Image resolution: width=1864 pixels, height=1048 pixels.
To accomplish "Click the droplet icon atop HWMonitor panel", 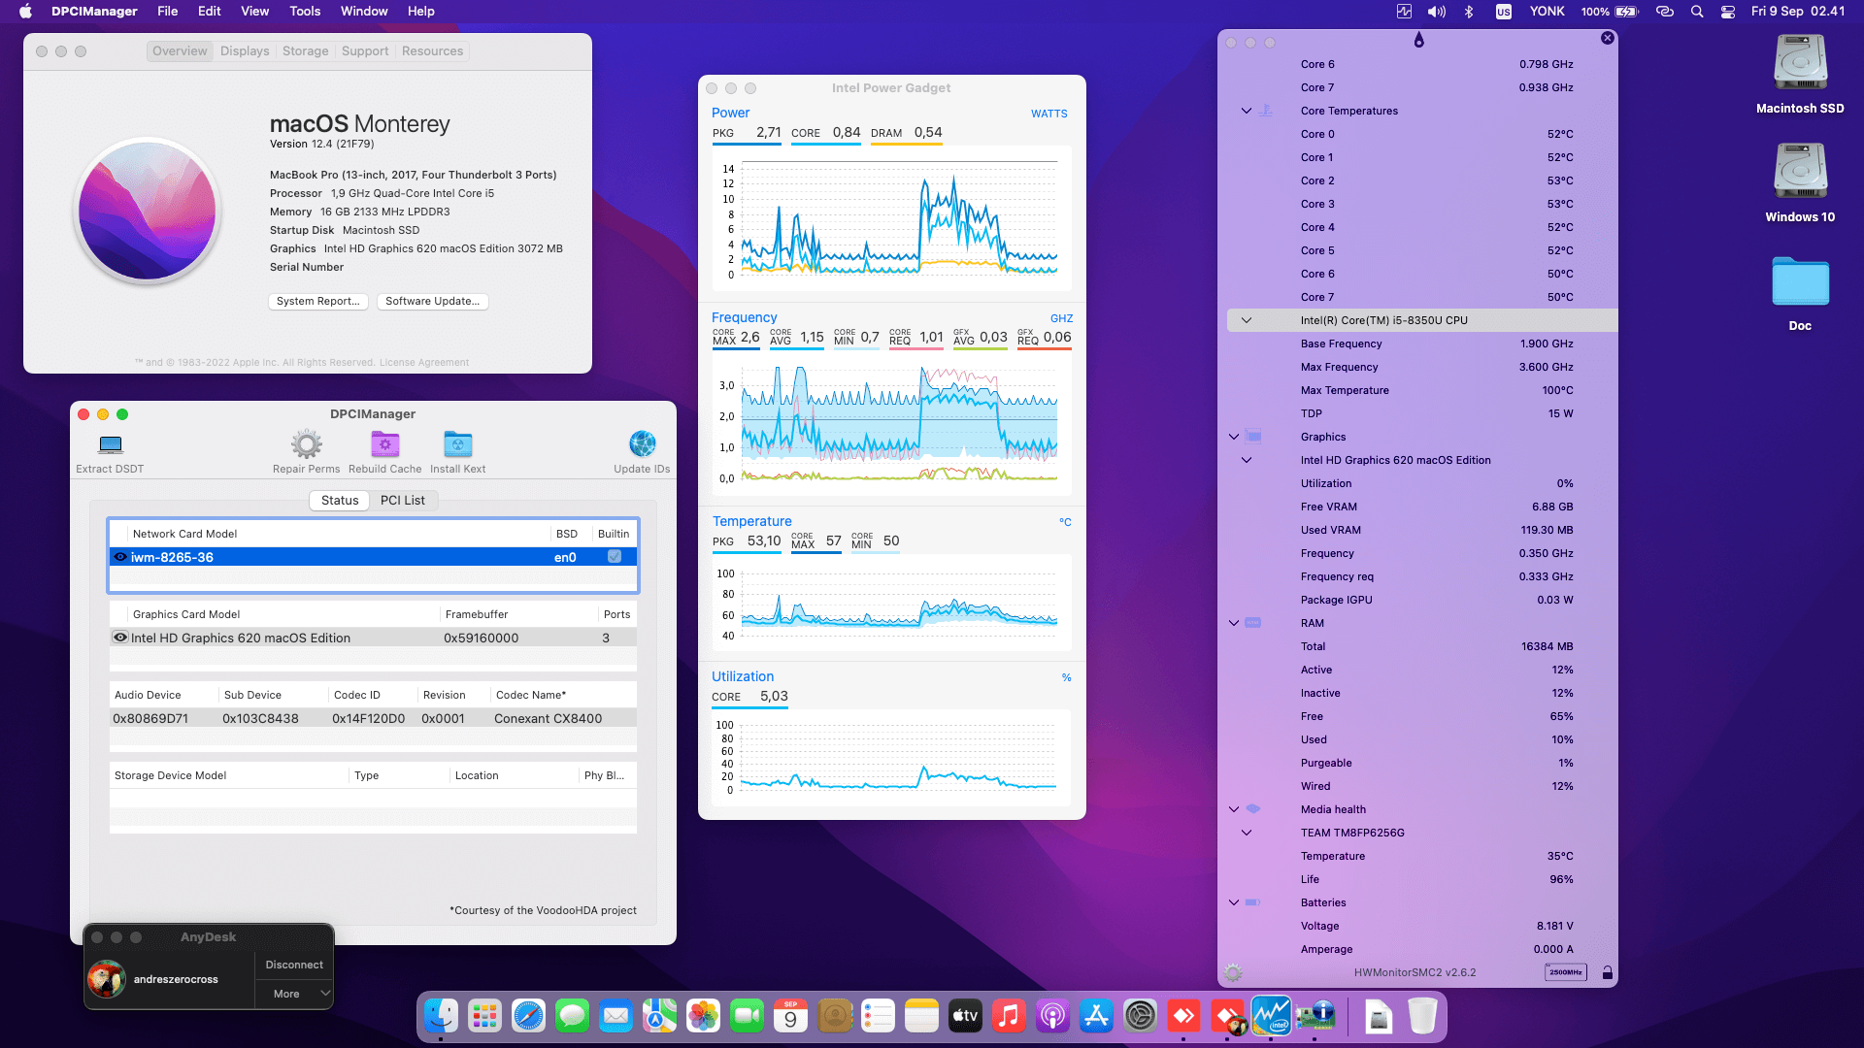I will pyautogui.click(x=1418, y=40).
